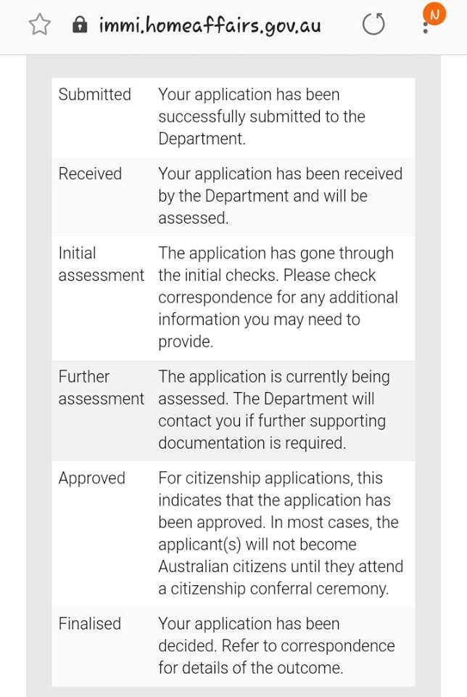Tap the padlock site security icon
The height and width of the screenshot is (697, 467).
(80, 25)
